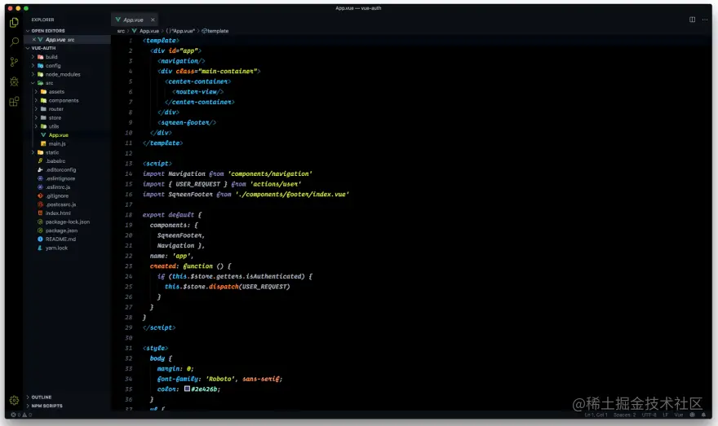The width and height of the screenshot is (718, 426).
Task: Expand the Outline section
Action: pos(42,397)
